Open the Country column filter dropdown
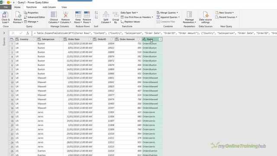Image resolution: width=277 pixels, height=156 pixels. pyautogui.click(x=35, y=39)
